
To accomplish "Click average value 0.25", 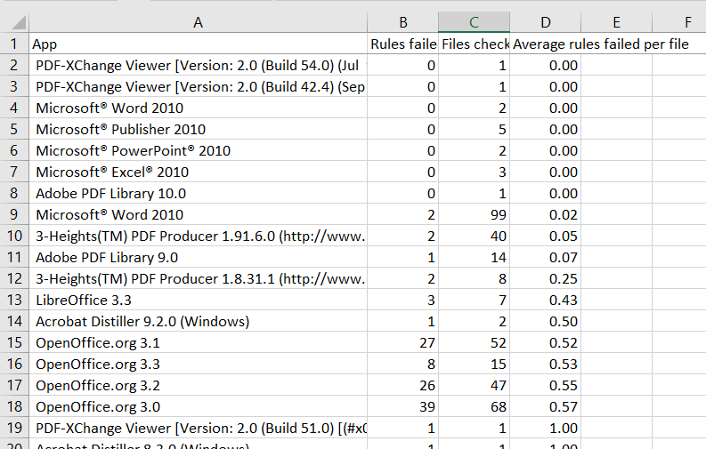I will 545,278.
